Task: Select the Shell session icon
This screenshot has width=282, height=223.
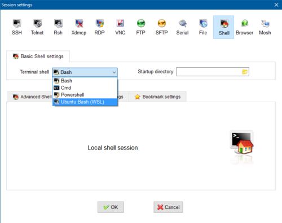Action: pos(224,27)
